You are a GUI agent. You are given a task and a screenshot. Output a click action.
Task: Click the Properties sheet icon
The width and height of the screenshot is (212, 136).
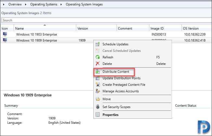click(98, 115)
